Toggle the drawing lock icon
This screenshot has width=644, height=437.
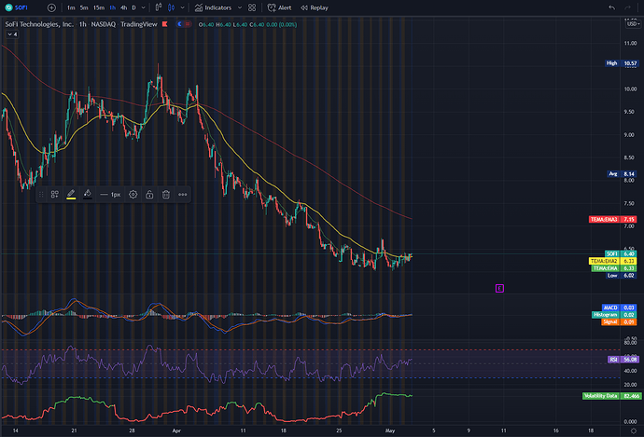(x=149, y=195)
